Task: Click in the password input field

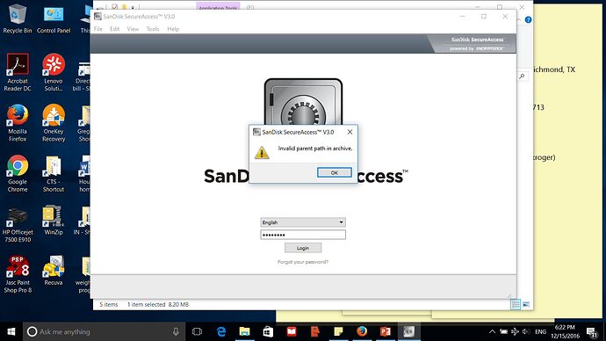Action: tap(303, 235)
